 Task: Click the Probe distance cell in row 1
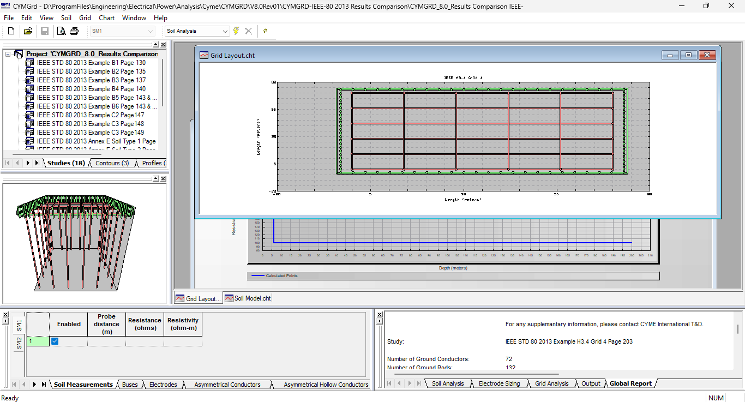tap(106, 341)
